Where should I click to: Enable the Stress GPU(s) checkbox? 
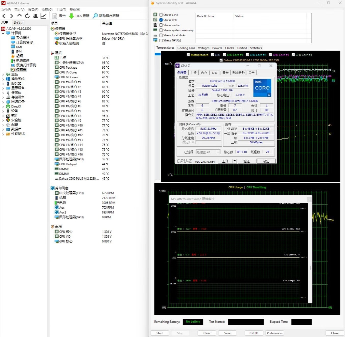161,40
